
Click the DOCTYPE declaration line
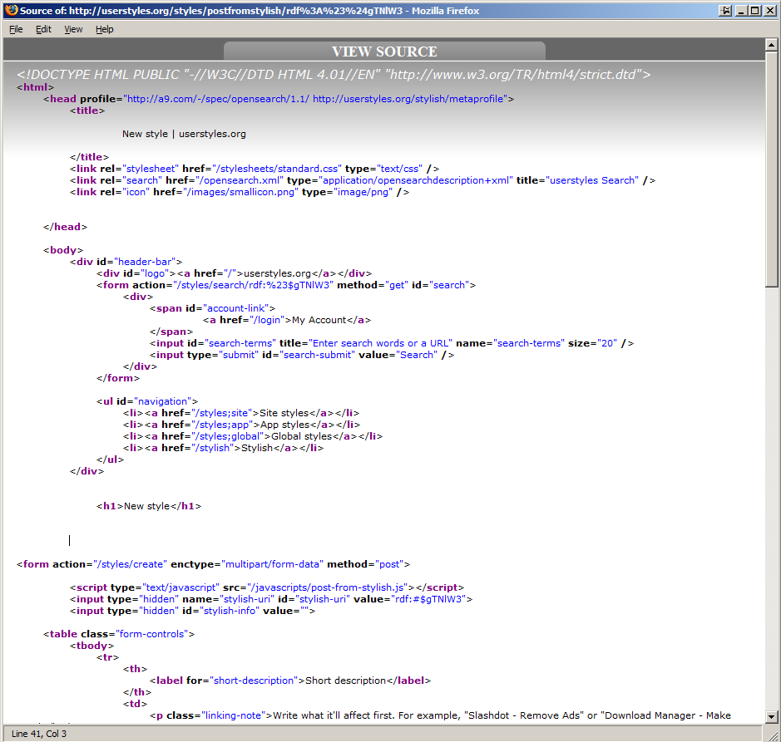pos(334,75)
